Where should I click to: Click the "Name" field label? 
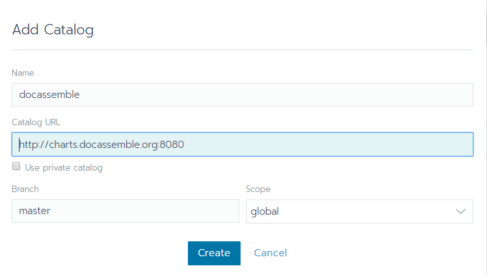click(x=23, y=73)
